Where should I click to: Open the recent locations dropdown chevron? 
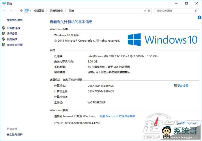tap(17, 11)
